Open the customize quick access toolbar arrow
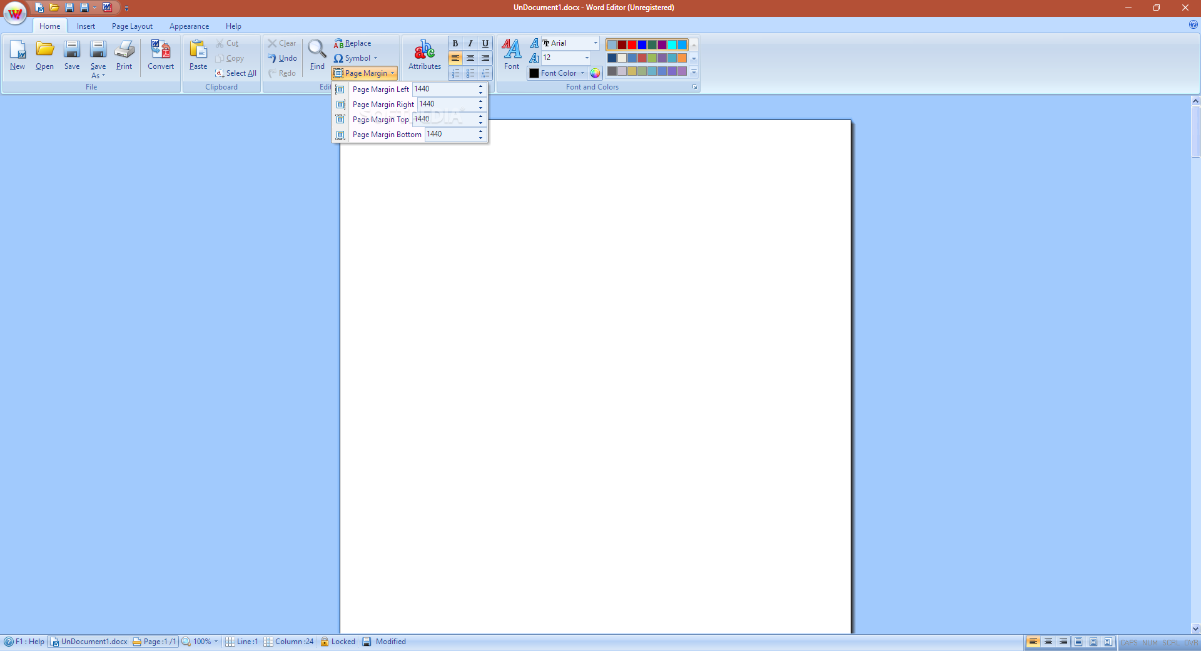This screenshot has width=1201, height=651. pos(126,8)
